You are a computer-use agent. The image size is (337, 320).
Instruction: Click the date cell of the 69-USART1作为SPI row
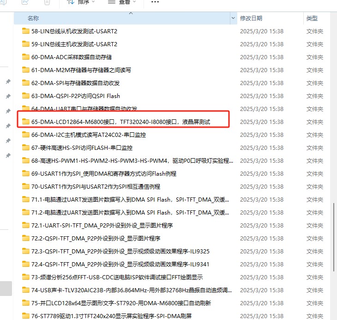click(x=262, y=173)
